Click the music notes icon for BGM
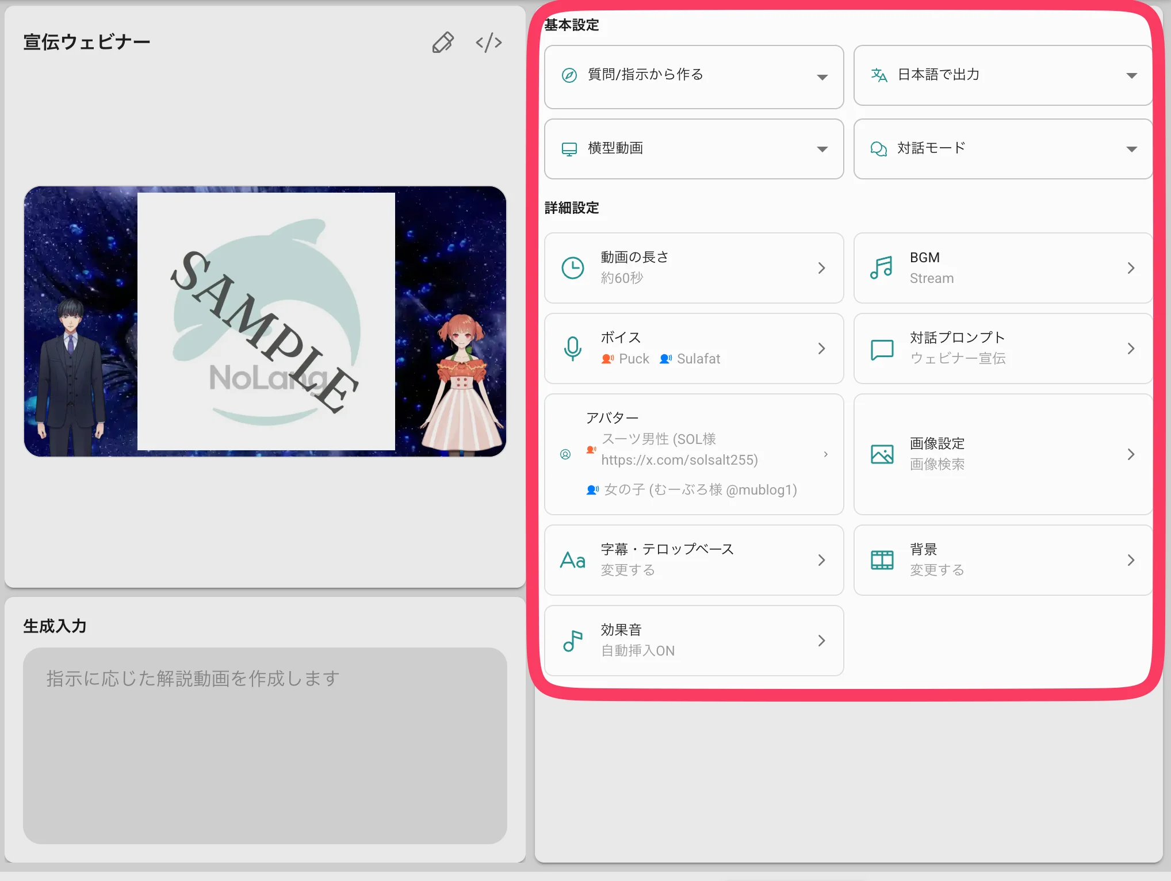 pyautogui.click(x=881, y=268)
